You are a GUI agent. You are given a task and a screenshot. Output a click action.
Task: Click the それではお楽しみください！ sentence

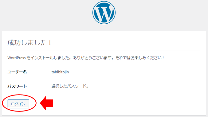[x=140, y=58]
